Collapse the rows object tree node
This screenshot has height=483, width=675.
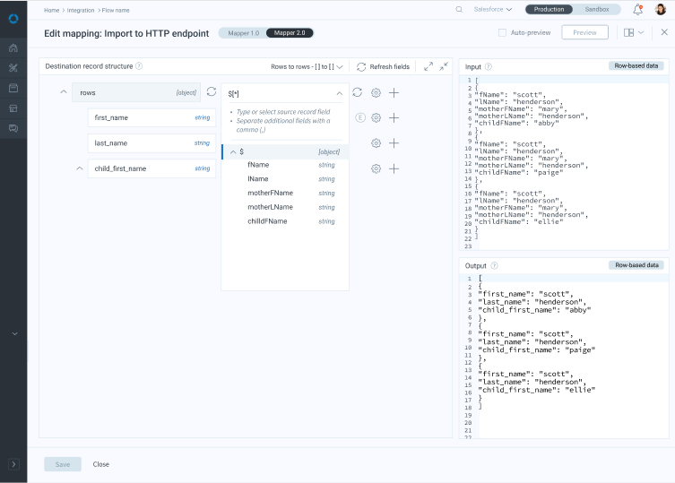[64, 92]
